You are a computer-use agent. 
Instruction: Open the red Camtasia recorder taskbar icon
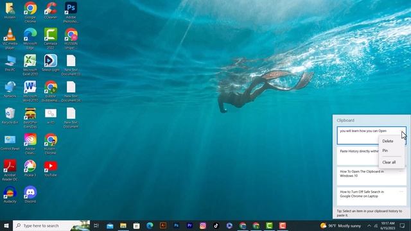283,225
